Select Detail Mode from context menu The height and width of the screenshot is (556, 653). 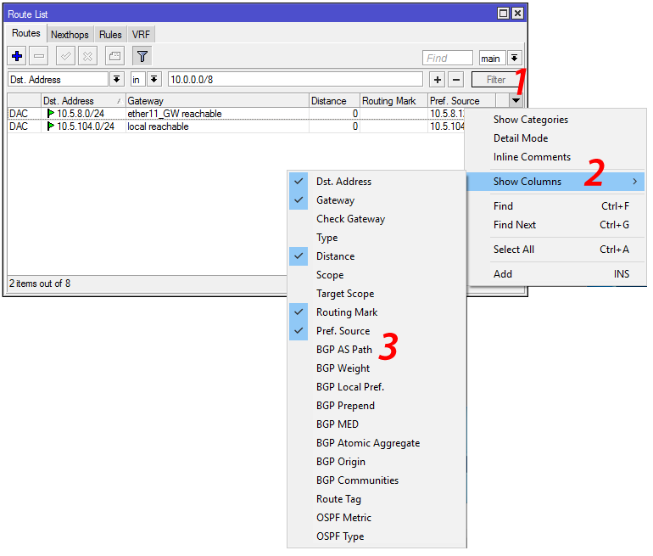point(521,138)
